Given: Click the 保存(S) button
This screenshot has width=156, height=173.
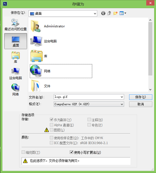Looking at the screenshot, I should coord(141,97).
